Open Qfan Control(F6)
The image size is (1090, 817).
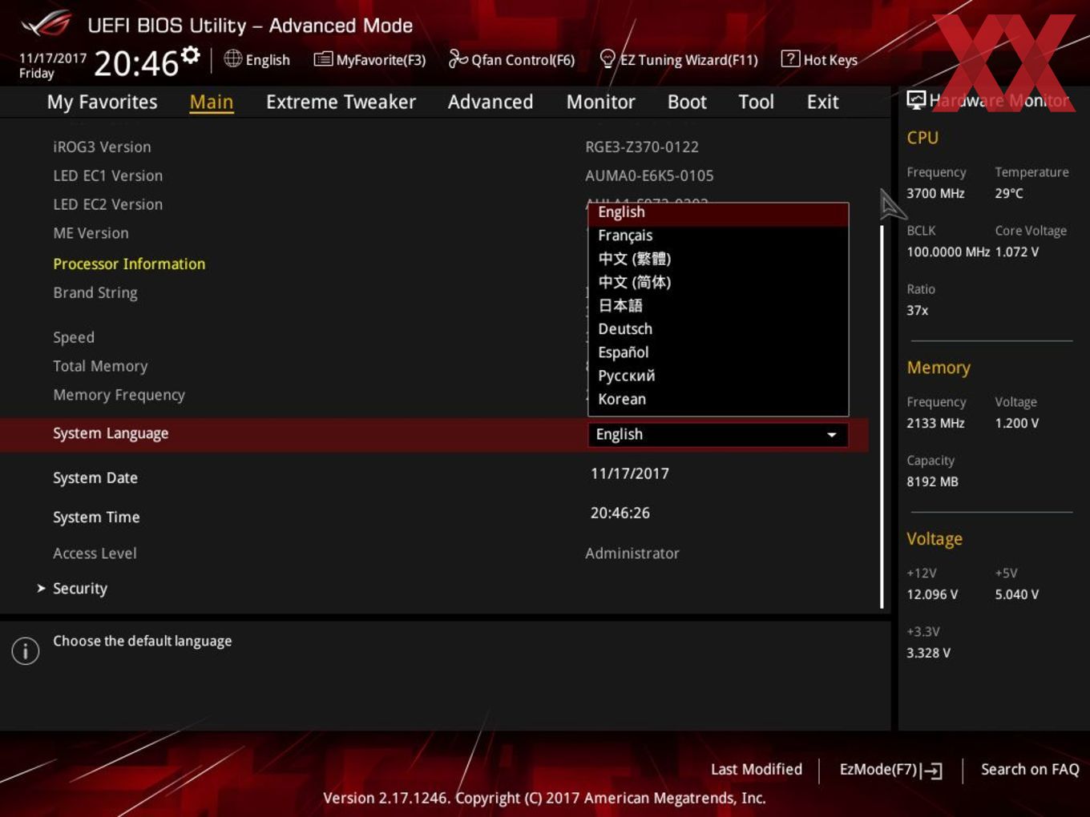click(x=511, y=60)
